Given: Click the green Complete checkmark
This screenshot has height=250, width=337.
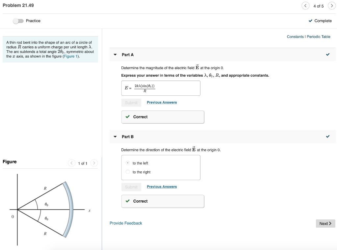Looking at the screenshot, I should point(310,21).
